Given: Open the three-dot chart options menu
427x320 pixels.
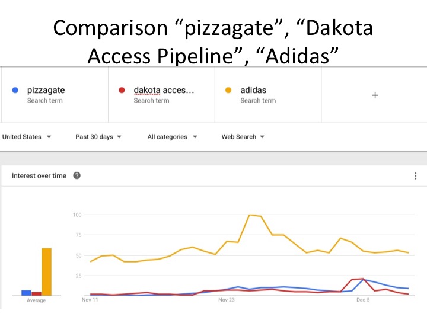Looking at the screenshot, I should point(415,175).
